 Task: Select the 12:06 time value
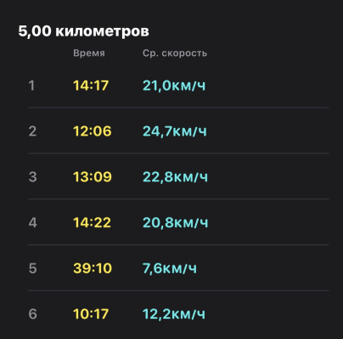tap(93, 131)
